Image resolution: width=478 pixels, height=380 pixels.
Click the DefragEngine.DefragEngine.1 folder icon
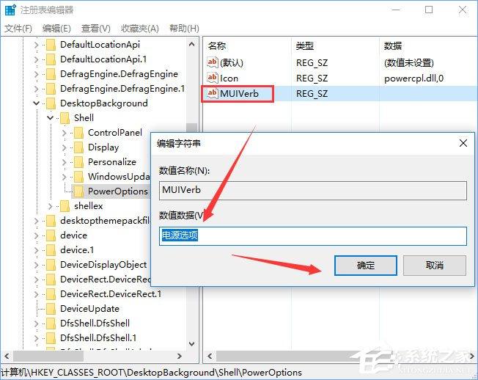click(x=51, y=89)
